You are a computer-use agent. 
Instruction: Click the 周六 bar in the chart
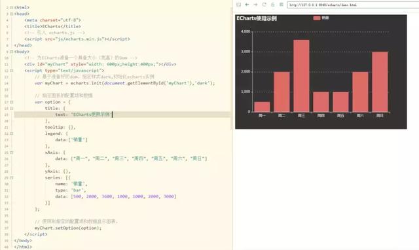tap(360, 92)
